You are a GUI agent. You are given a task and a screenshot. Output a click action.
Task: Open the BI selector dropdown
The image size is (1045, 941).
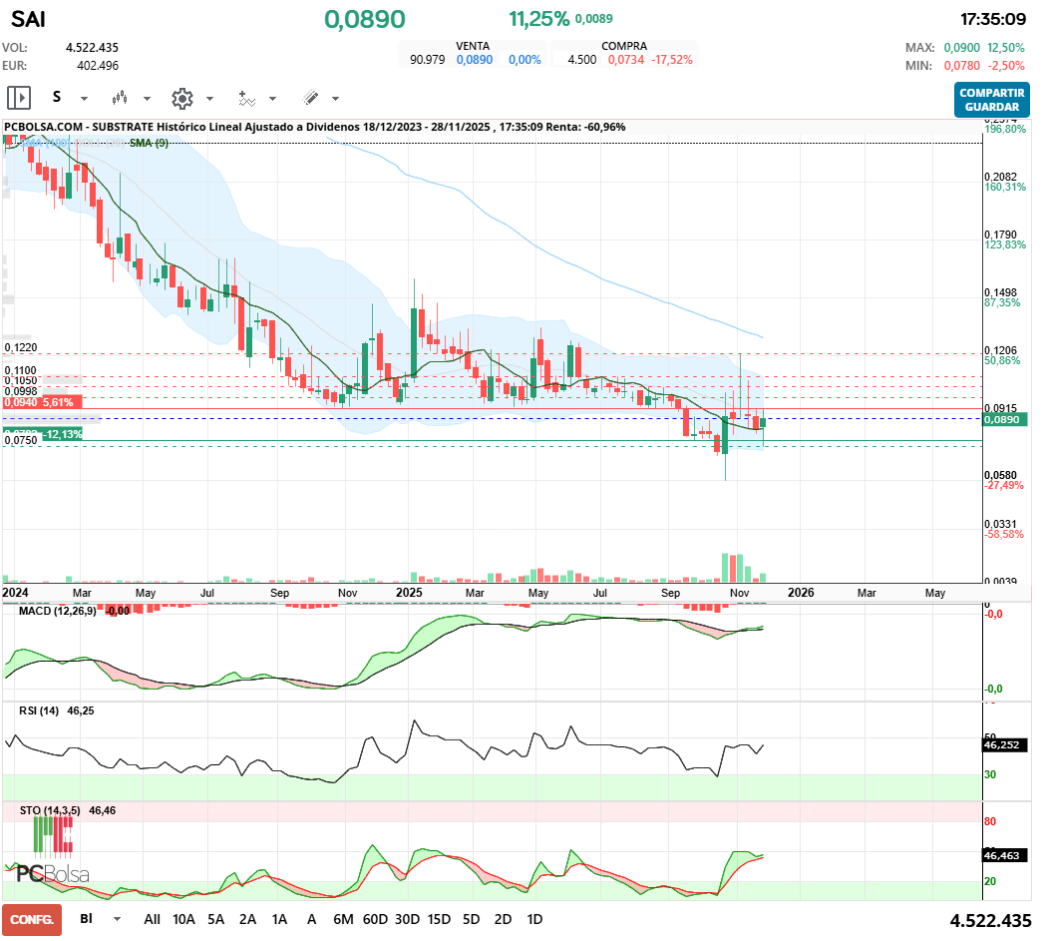pyautogui.click(x=118, y=919)
